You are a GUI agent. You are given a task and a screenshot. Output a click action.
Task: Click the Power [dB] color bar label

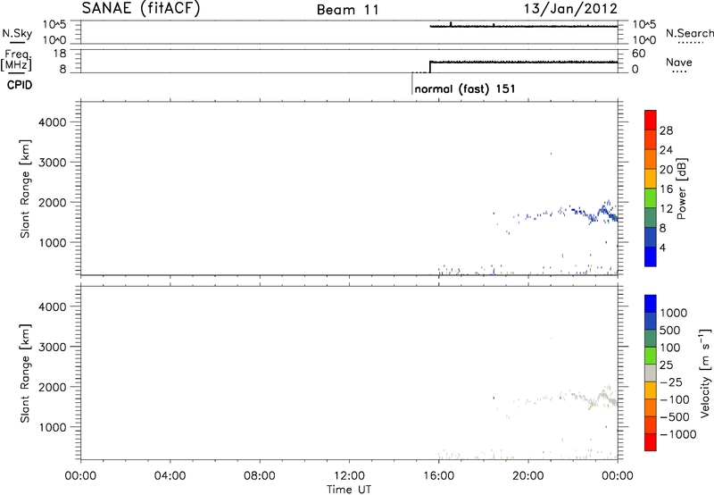click(x=682, y=189)
